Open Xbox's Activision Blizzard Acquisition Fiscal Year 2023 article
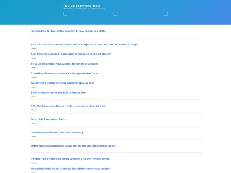 point(84,44)
